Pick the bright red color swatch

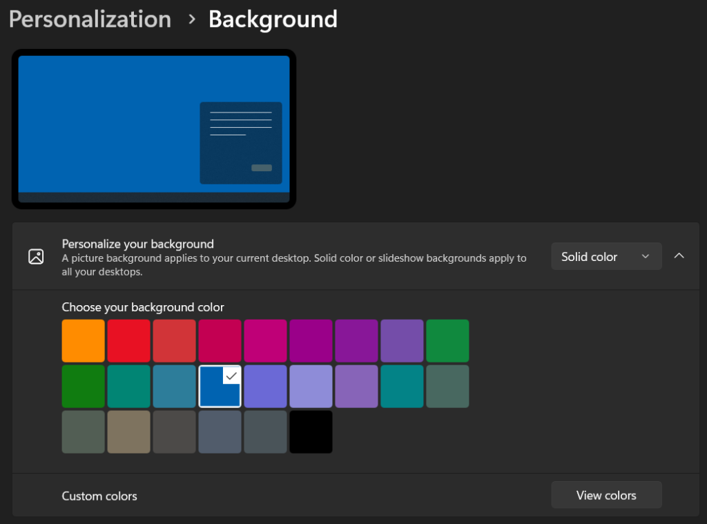click(x=128, y=341)
